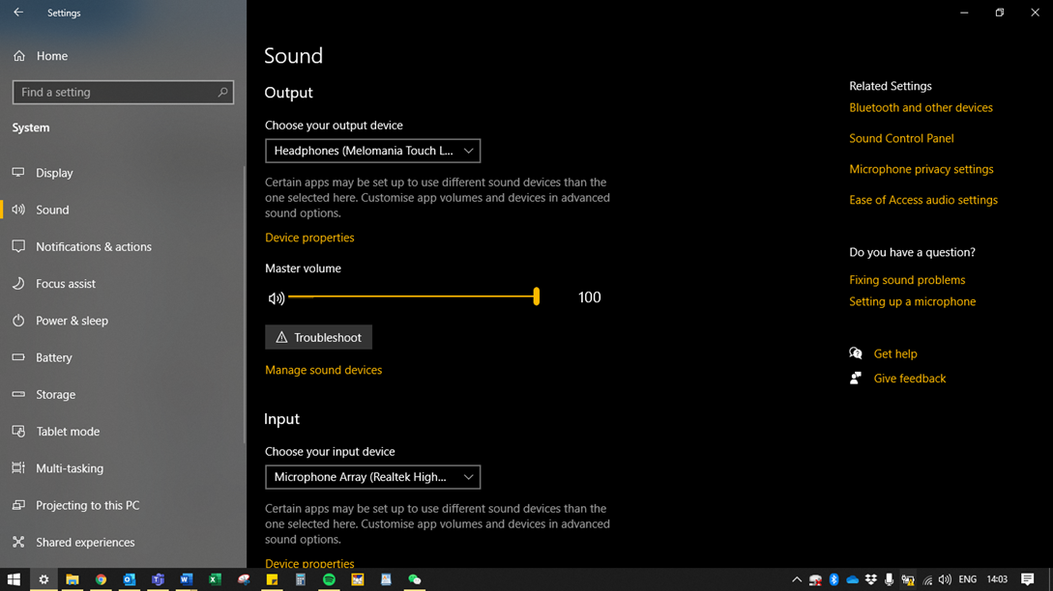The height and width of the screenshot is (591, 1053).
Task: Click the Get help chat icon
Action: coord(856,353)
